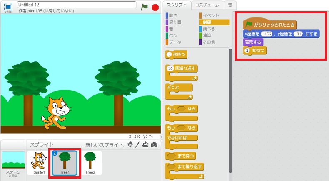The width and height of the screenshot is (329, 181).
Task: Edit the 1 value in palette wait block
Action: coord(169,55)
